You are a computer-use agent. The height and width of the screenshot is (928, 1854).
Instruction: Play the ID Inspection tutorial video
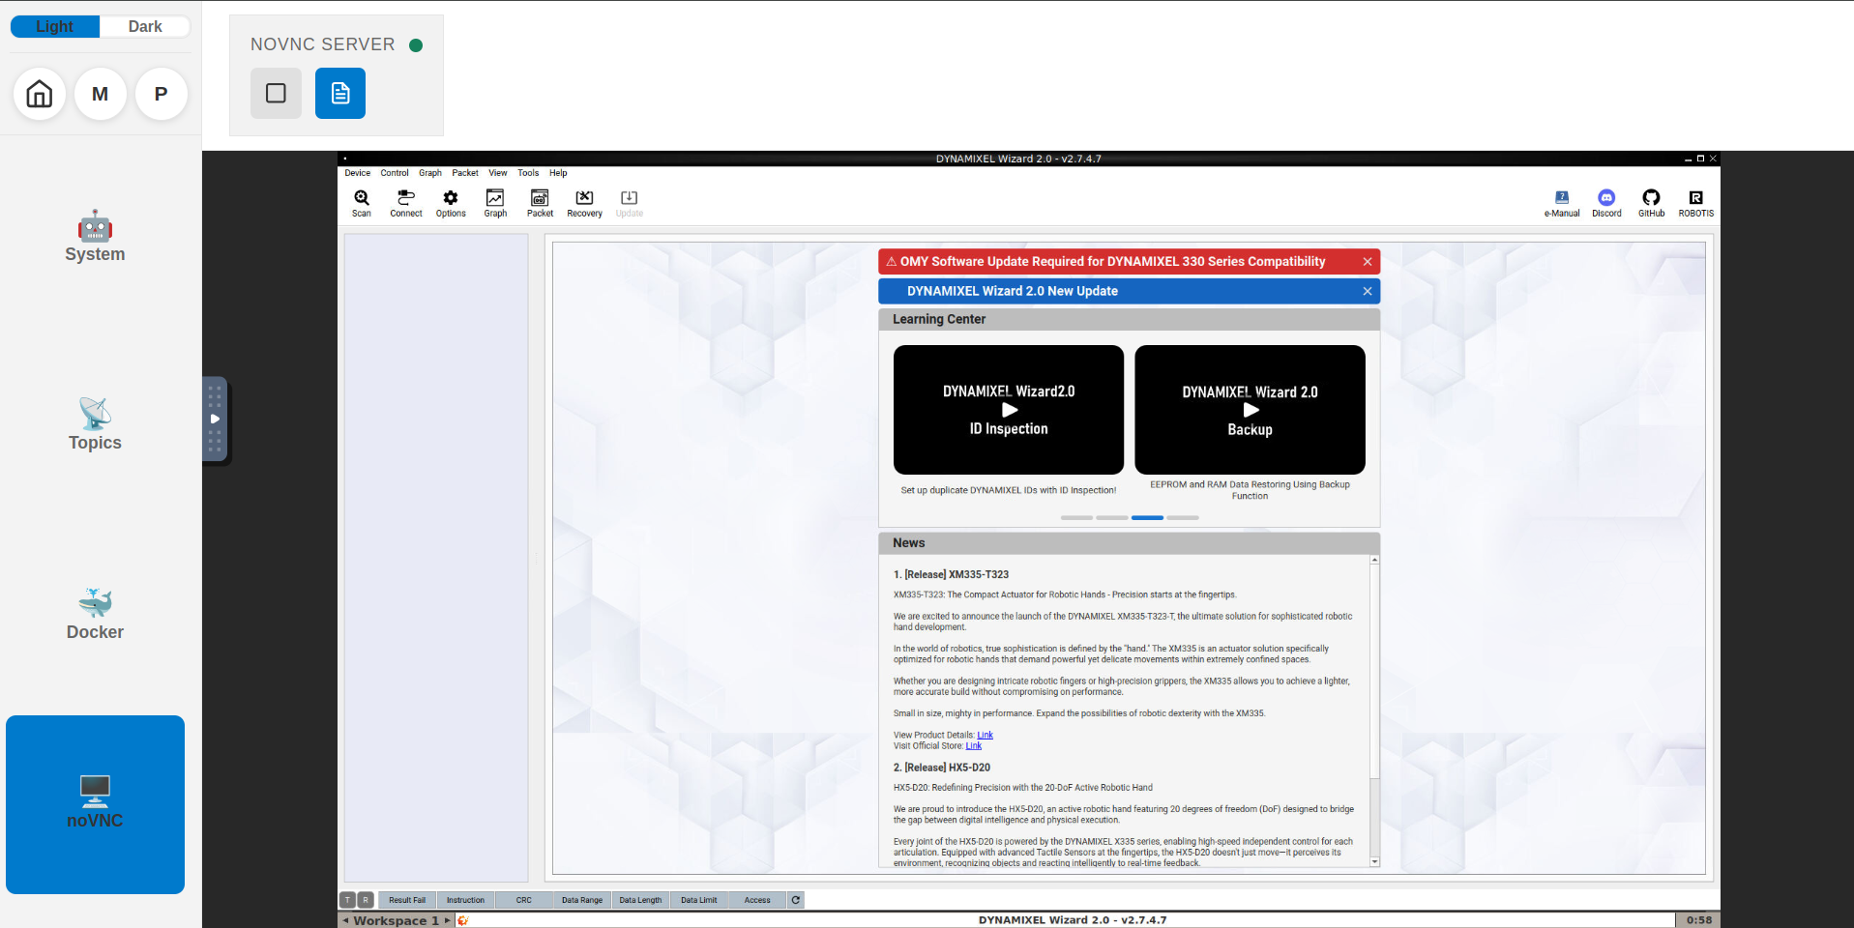[1009, 410]
